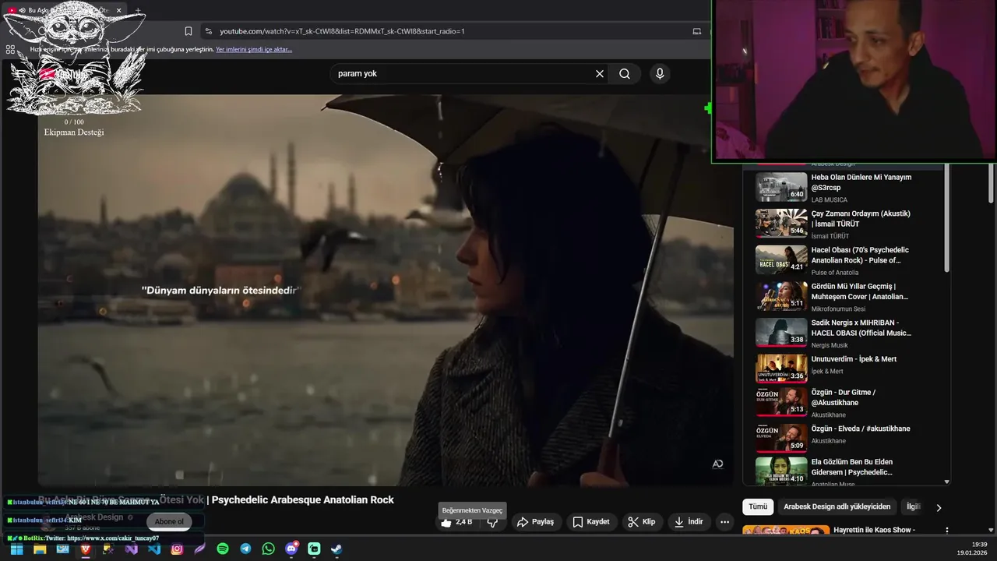Open the Arabesk Design channel name

click(94, 517)
